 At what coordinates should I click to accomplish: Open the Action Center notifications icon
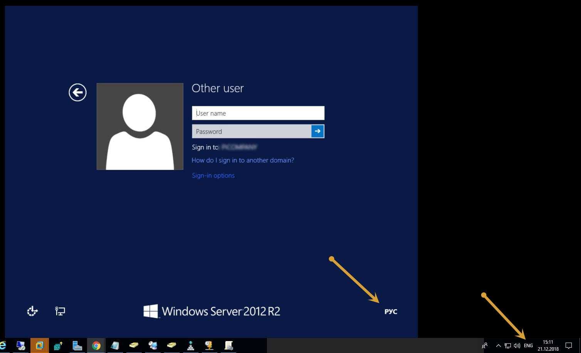pos(568,346)
